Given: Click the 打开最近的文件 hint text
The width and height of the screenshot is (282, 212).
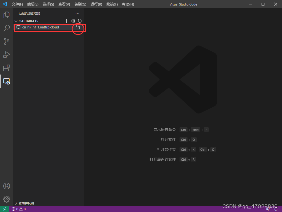Looking at the screenshot, I should pyautogui.click(x=162, y=159).
